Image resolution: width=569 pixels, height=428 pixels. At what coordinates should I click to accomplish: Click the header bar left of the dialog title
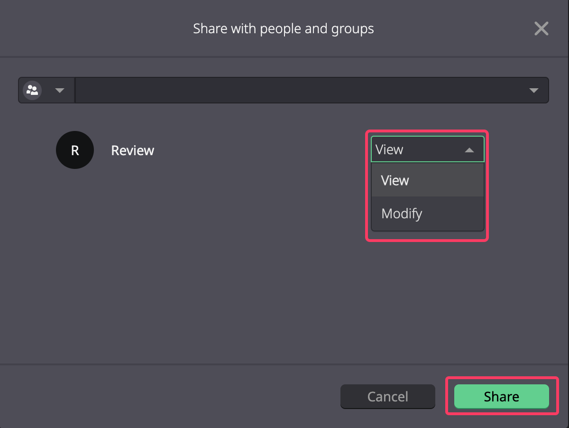pyautogui.click(x=95, y=28)
